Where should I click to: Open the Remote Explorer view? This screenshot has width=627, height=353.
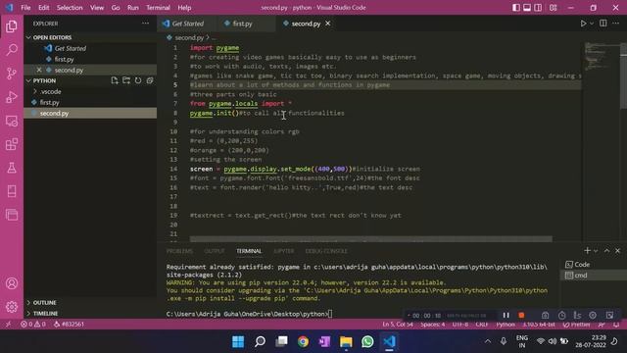(x=12, y=121)
